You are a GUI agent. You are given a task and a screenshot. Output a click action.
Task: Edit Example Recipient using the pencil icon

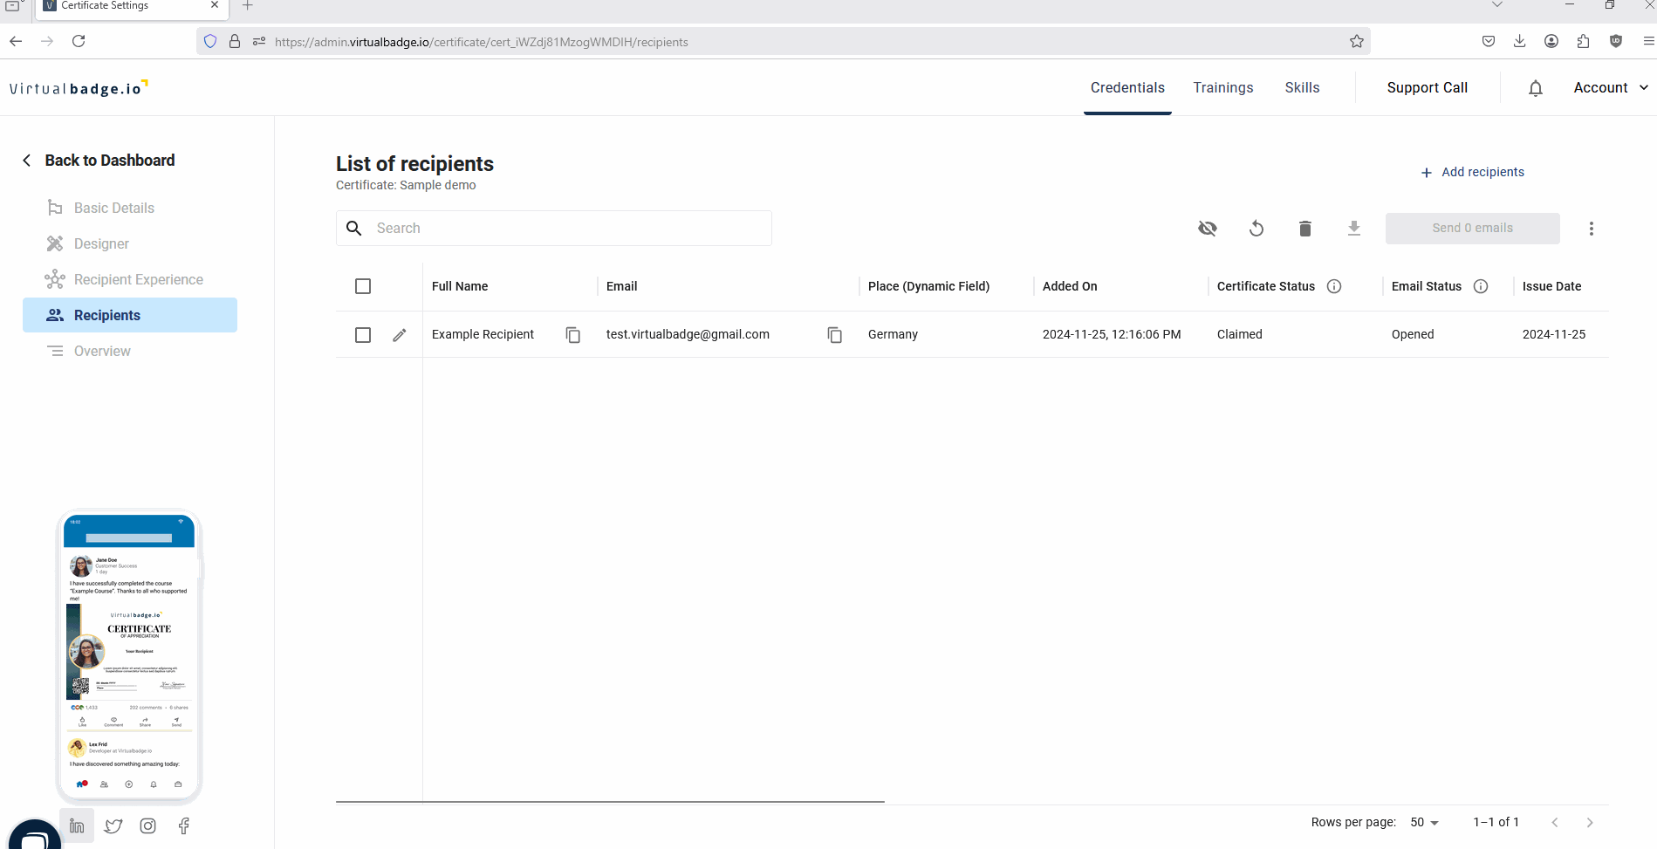[399, 334]
